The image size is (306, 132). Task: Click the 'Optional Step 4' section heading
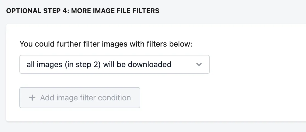pos(83,11)
